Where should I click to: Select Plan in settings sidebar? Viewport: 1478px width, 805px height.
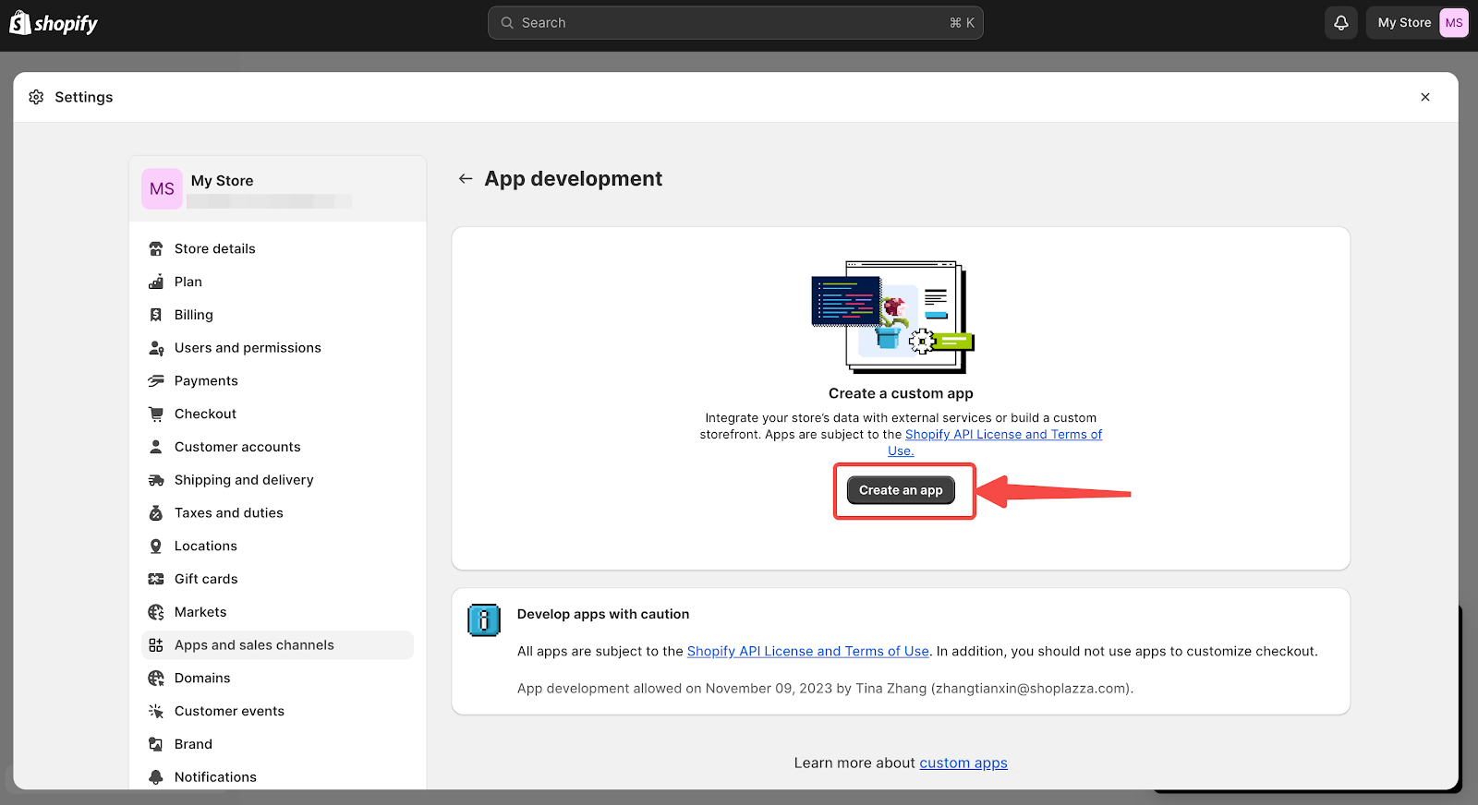coord(277,282)
